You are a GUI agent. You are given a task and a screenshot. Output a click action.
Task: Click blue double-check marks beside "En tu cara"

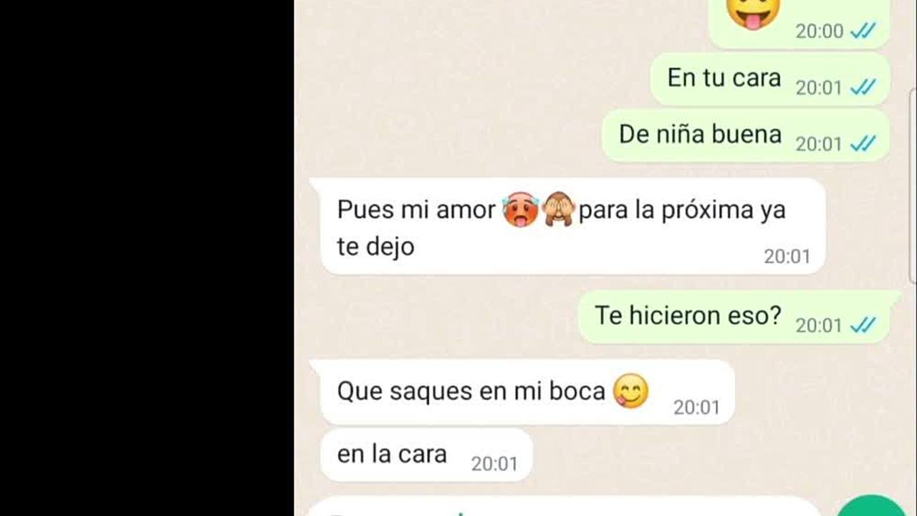click(863, 87)
